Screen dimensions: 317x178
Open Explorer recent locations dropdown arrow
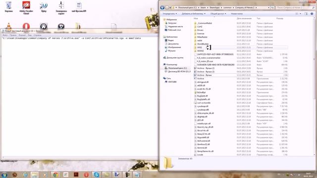click(x=170, y=8)
